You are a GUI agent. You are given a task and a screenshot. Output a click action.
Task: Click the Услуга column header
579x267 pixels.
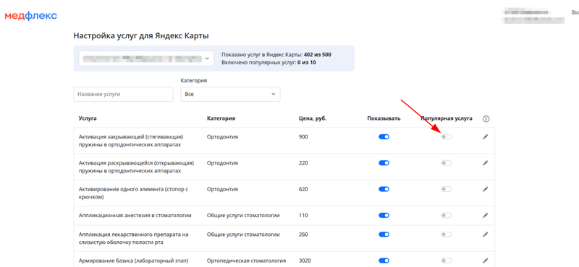tap(88, 118)
